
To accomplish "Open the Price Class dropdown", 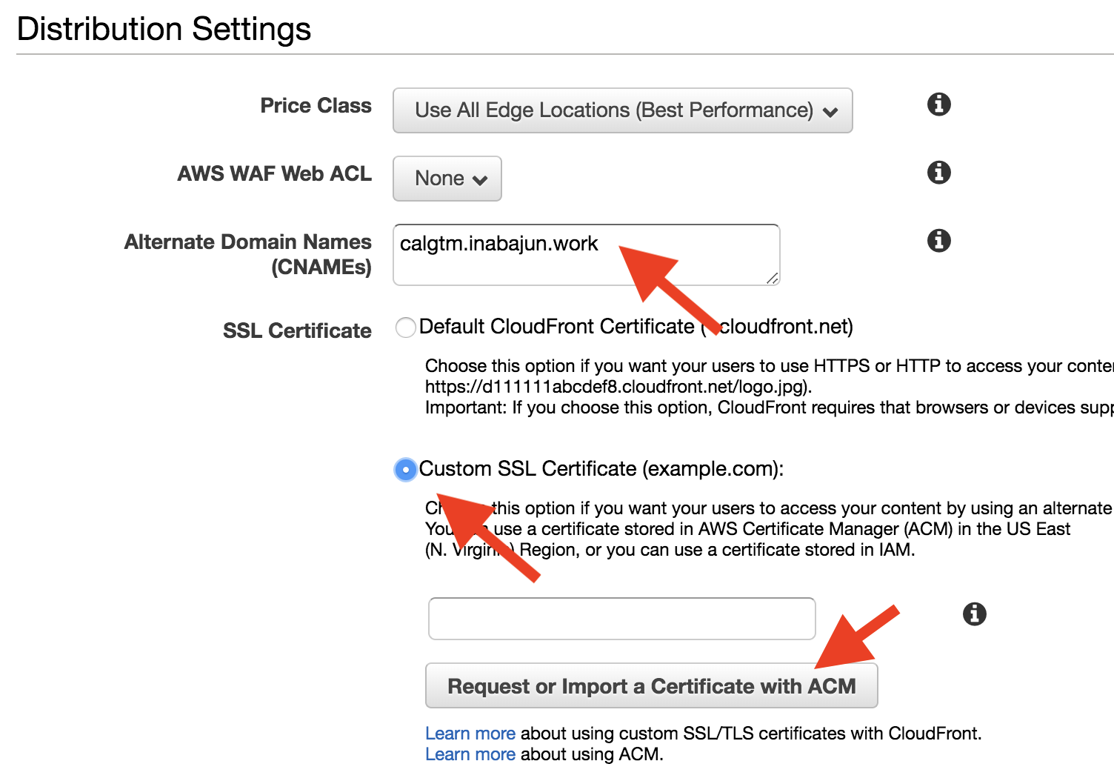I will pos(623,110).
